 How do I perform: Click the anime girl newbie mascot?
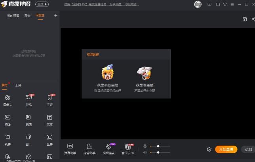tap(107, 72)
